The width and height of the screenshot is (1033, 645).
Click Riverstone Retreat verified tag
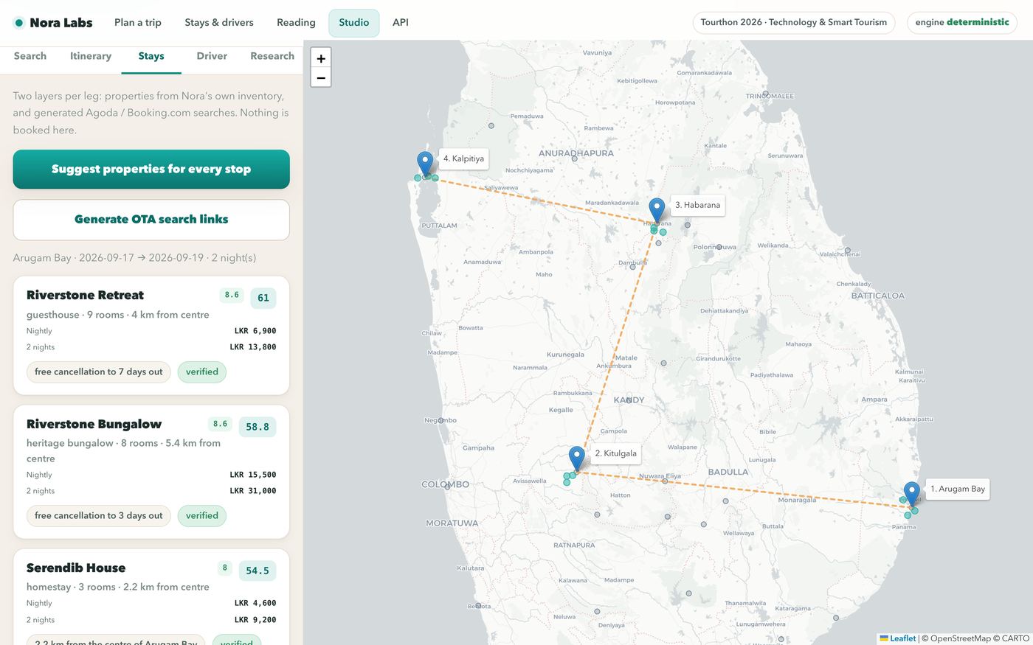(x=202, y=372)
